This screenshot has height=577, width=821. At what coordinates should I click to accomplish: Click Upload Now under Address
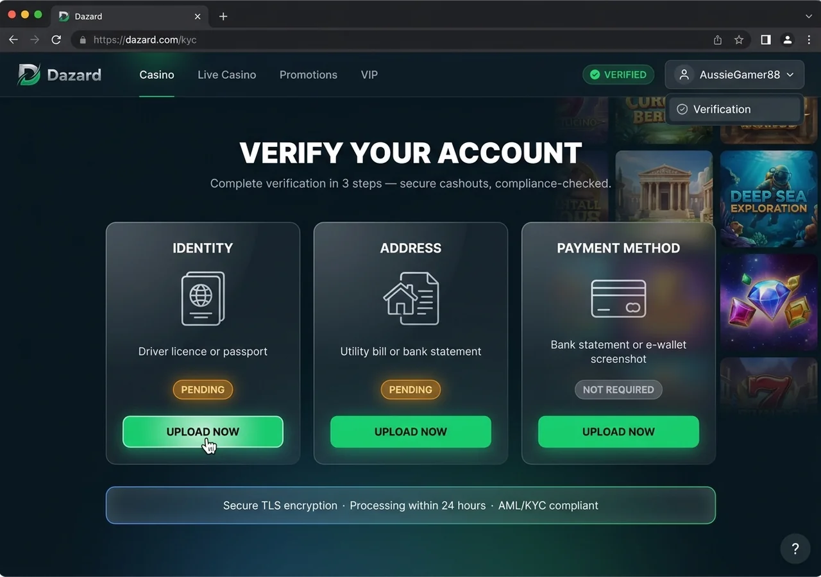[410, 432]
